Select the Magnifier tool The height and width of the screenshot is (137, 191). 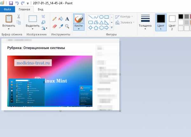[x=67, y=26]
